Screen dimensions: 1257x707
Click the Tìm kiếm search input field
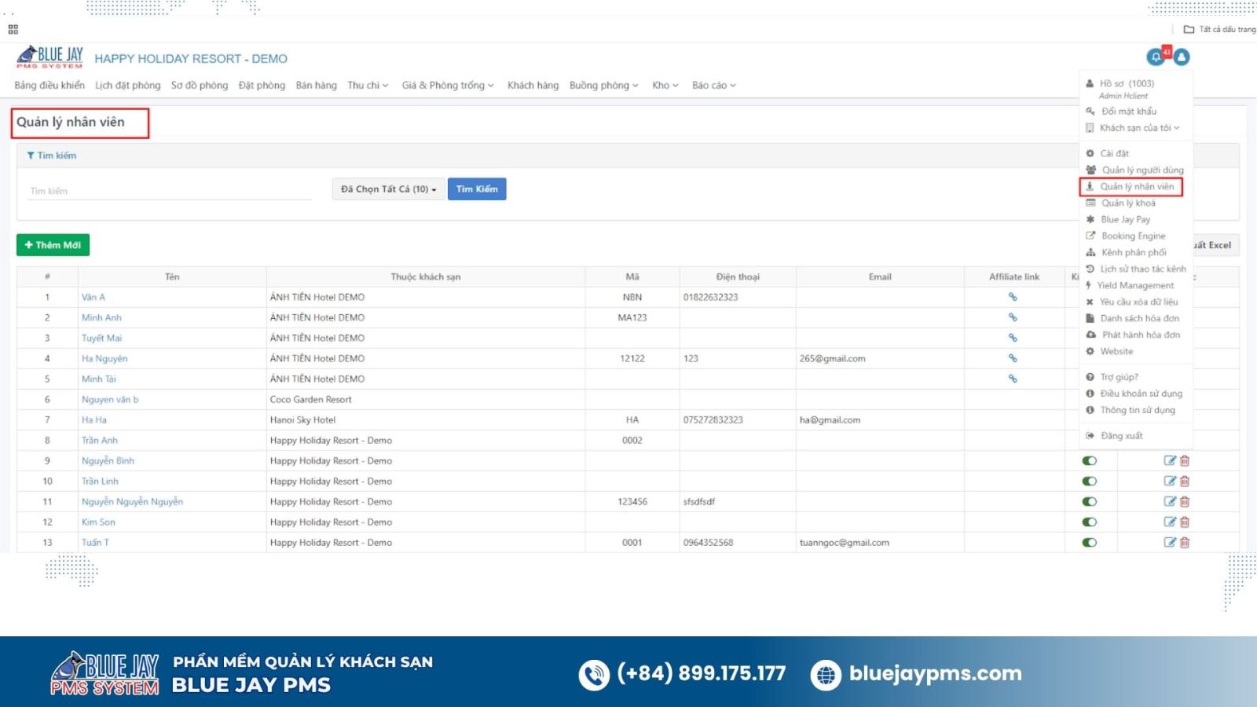coord(169,191)
